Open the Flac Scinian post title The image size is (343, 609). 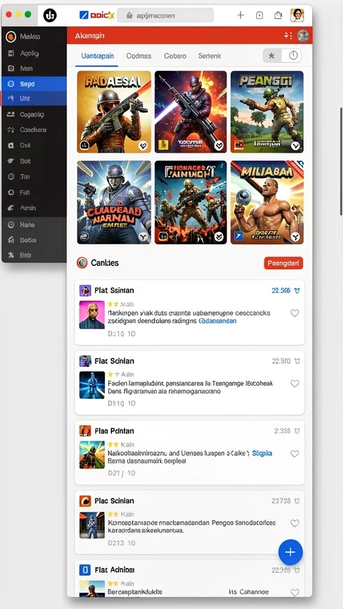[114, 361]
